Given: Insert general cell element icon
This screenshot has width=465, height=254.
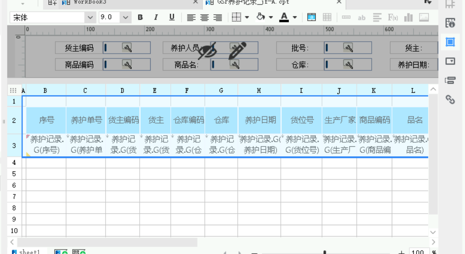Looking at the screenshot, I should click(x=346, y=18).
